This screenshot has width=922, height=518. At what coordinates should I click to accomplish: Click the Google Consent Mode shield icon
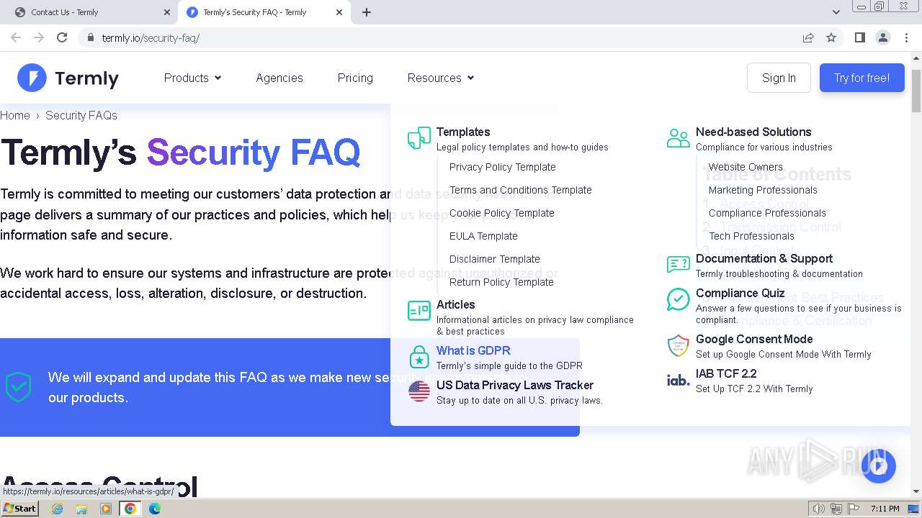point(678,345)
